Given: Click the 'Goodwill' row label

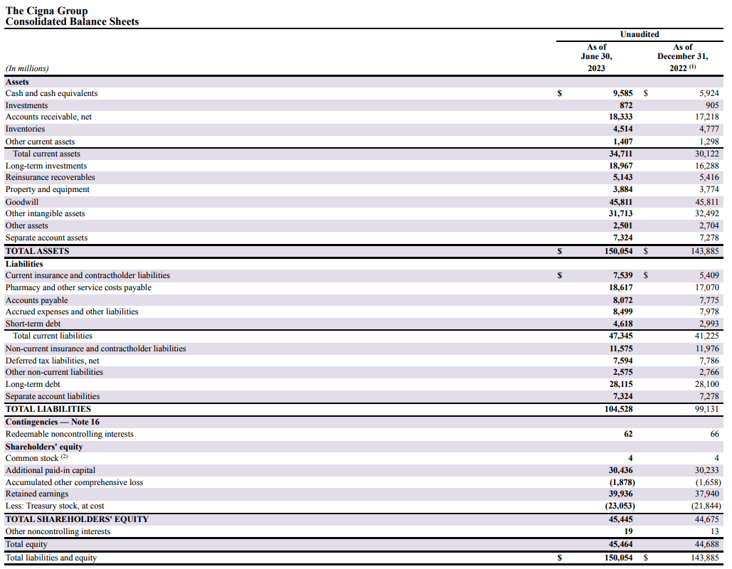Looking at the screenshot, I should (22, 202).
